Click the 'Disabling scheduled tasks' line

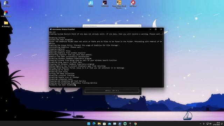[x=61, y=79]
